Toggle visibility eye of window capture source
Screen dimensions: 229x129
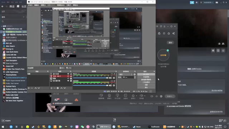[x=68, y=74]
